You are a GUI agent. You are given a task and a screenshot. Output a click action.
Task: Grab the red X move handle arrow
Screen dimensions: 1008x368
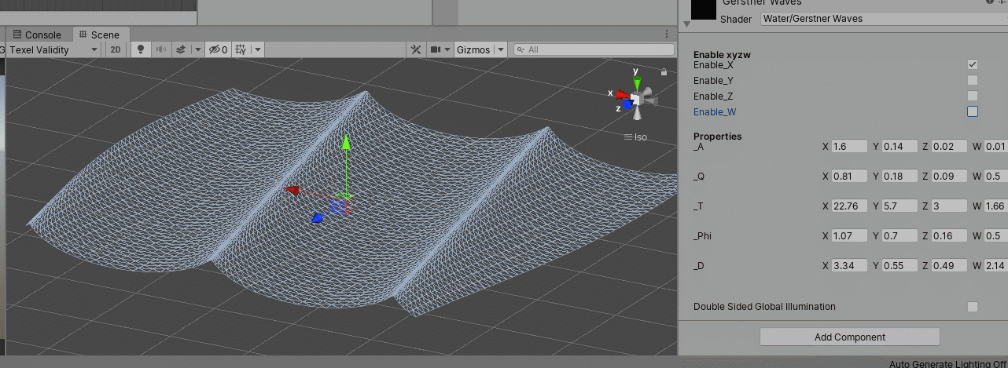(292, 189)
